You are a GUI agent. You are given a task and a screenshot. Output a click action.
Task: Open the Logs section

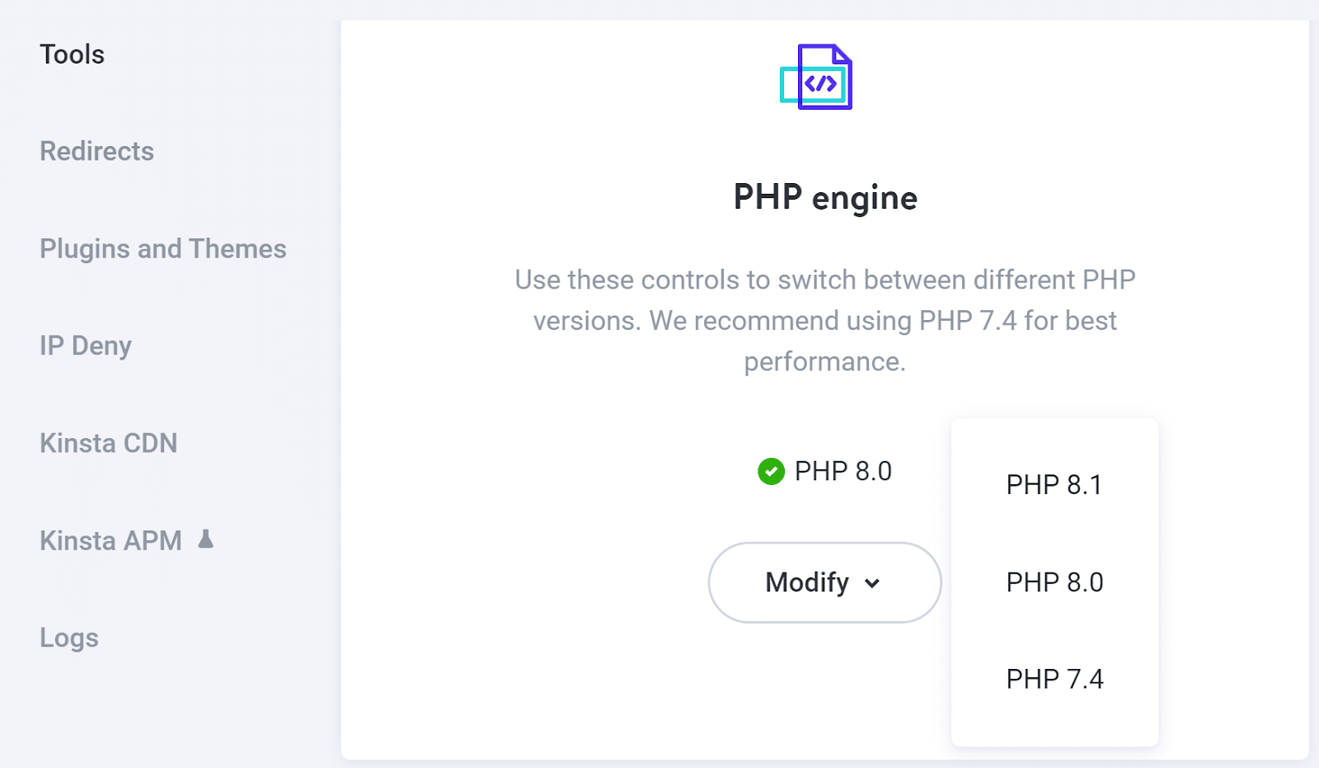point(69,637)
